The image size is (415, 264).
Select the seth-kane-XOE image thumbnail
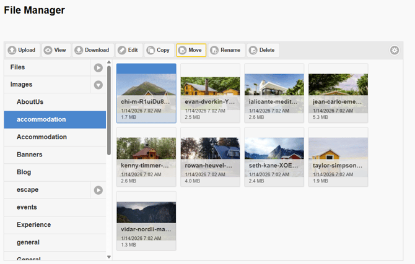coord(274,157)
